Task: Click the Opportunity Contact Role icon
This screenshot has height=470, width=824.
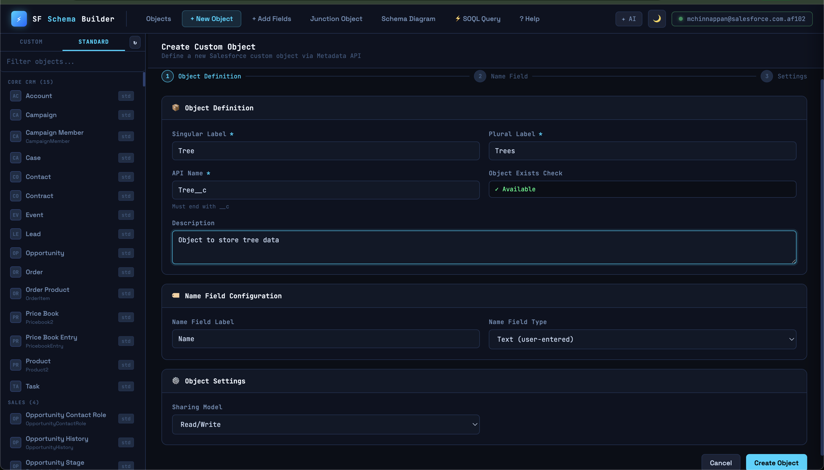Action: 15,419
